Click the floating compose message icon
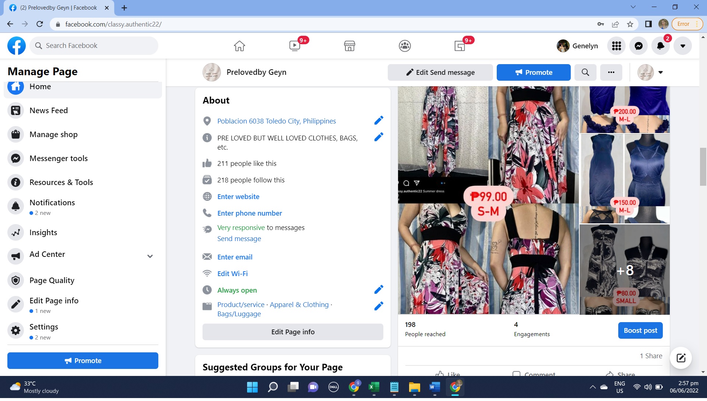707x401 pixels. tap(681, 358)
